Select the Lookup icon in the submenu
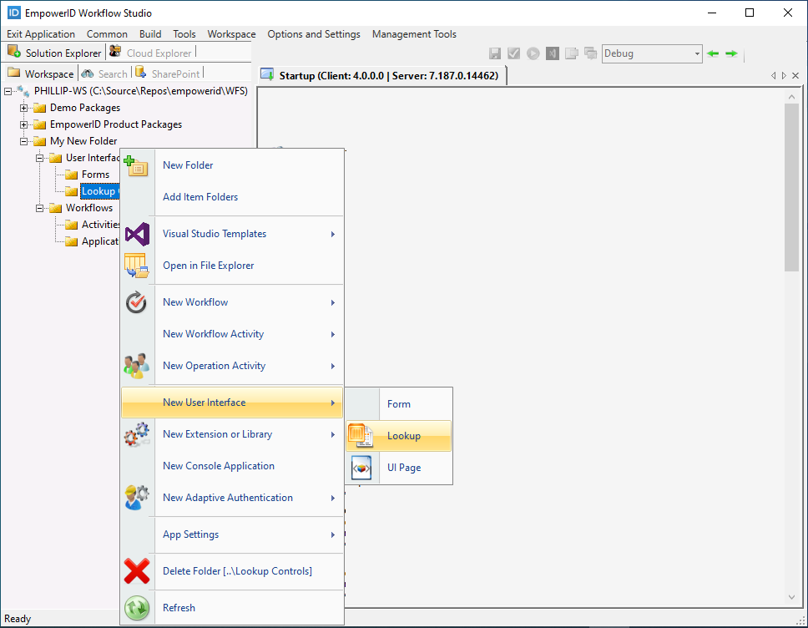The height and width of the screenshot is (628, 808). (362, 435)
